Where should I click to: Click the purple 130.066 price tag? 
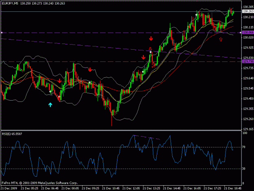[x=248, y=32]
